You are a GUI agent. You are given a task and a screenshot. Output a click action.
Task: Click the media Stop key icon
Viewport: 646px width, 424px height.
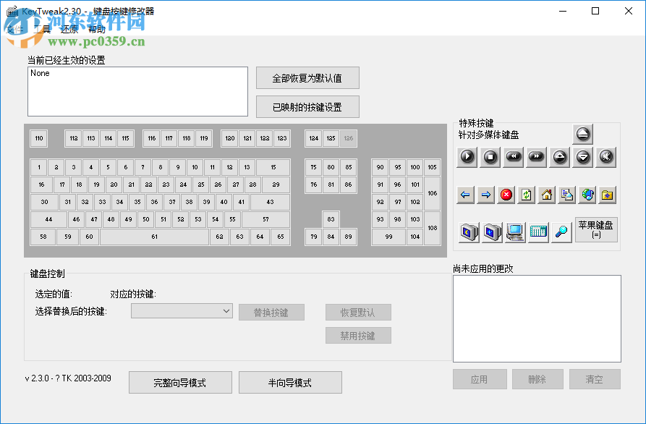[490, 157]
